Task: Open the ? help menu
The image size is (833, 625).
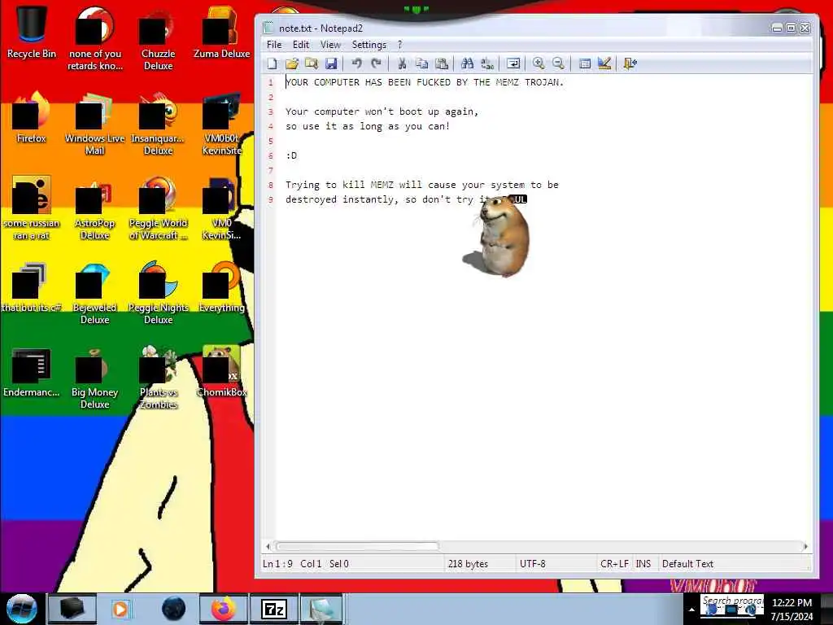Action: coord(399,45)
